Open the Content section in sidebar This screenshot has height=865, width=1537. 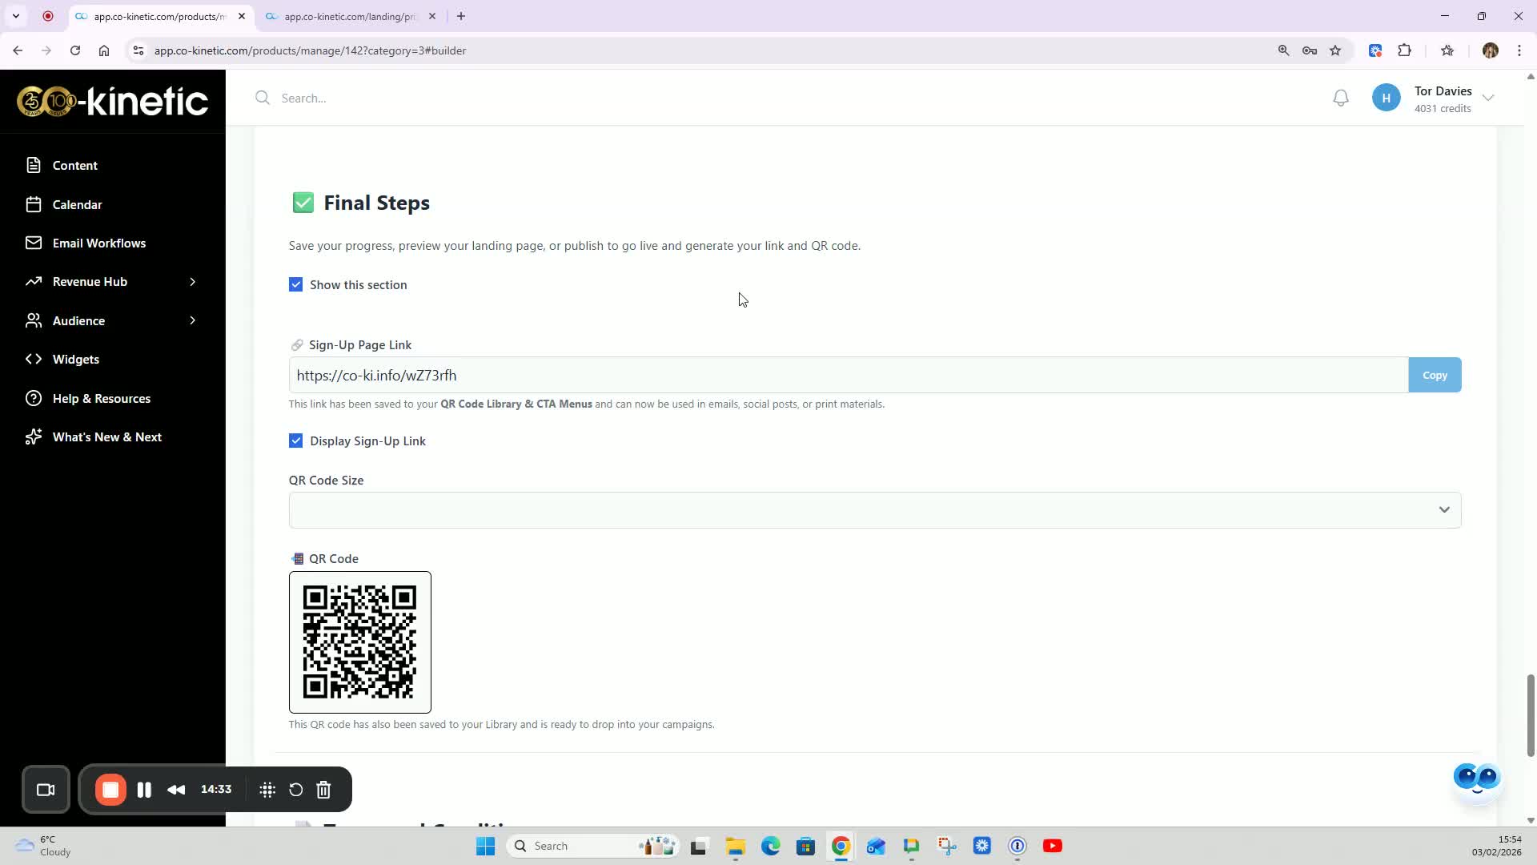coord(74,165)
